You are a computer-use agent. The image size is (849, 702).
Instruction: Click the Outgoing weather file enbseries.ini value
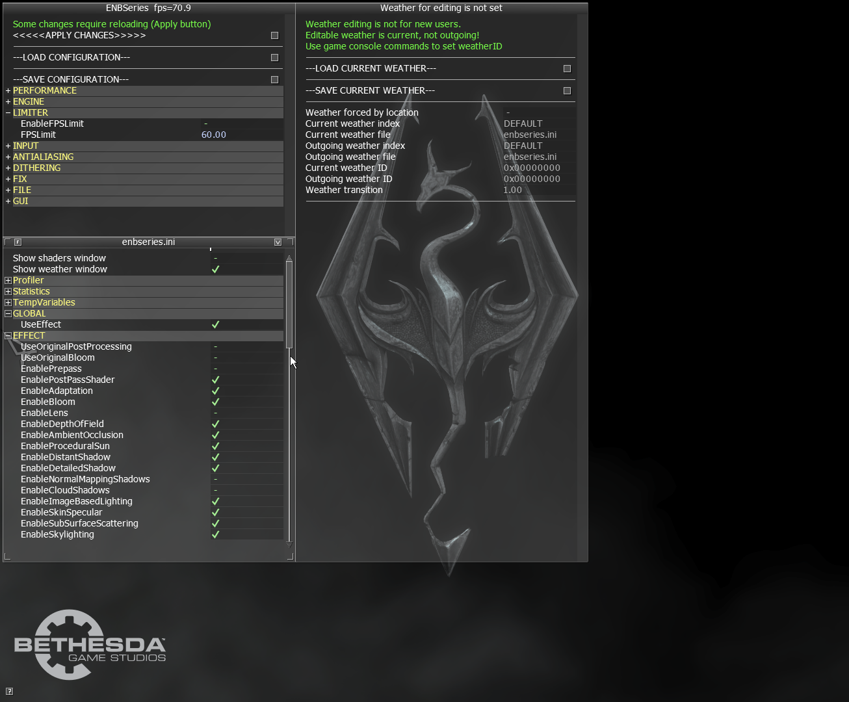[x=539, y=157]
